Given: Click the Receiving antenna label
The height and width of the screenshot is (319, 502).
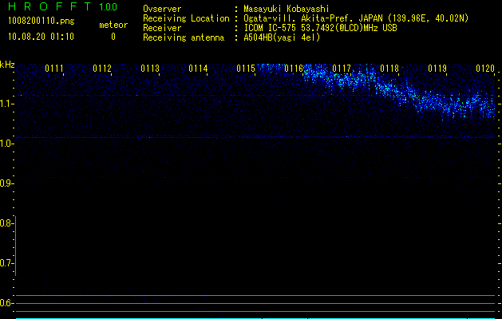Looking at the screenshot, I should pos(184,37).
